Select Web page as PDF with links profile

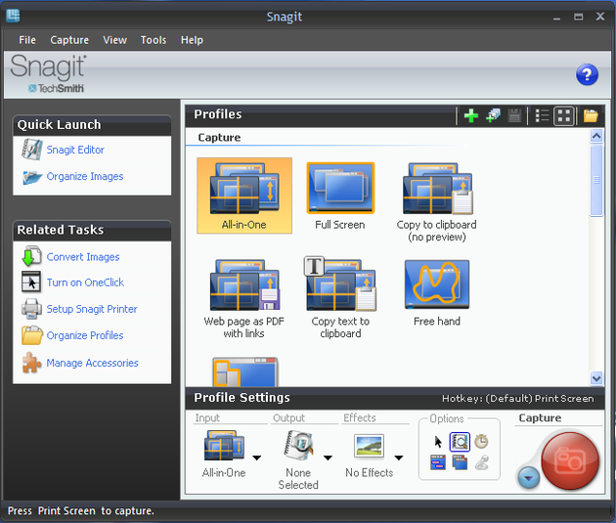click(x=244, y=298)
